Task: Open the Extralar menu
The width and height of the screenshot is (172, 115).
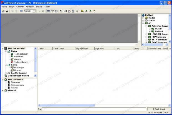Action: [x=39, y=7]
